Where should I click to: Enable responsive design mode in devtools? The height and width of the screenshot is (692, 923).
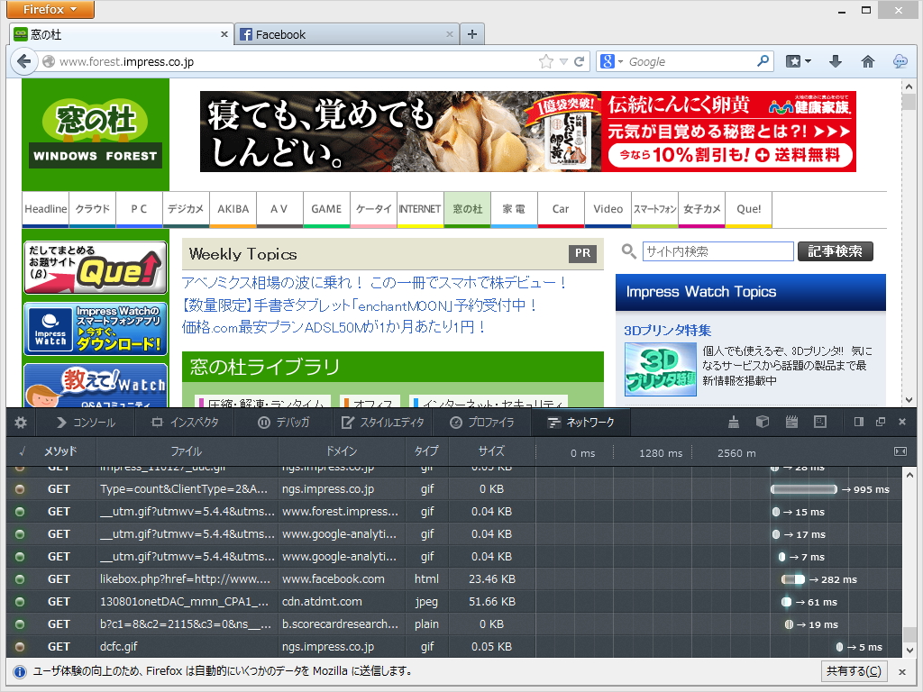click(x=818, y=422)
